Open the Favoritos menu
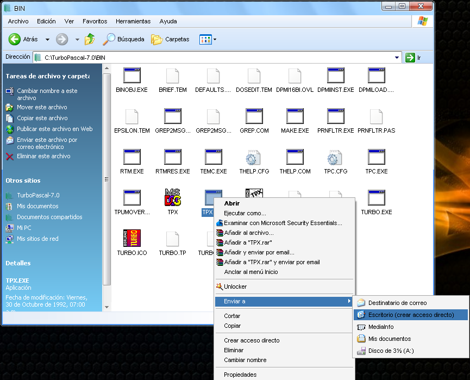The image size is (470, 380). (x=95, y=21)
